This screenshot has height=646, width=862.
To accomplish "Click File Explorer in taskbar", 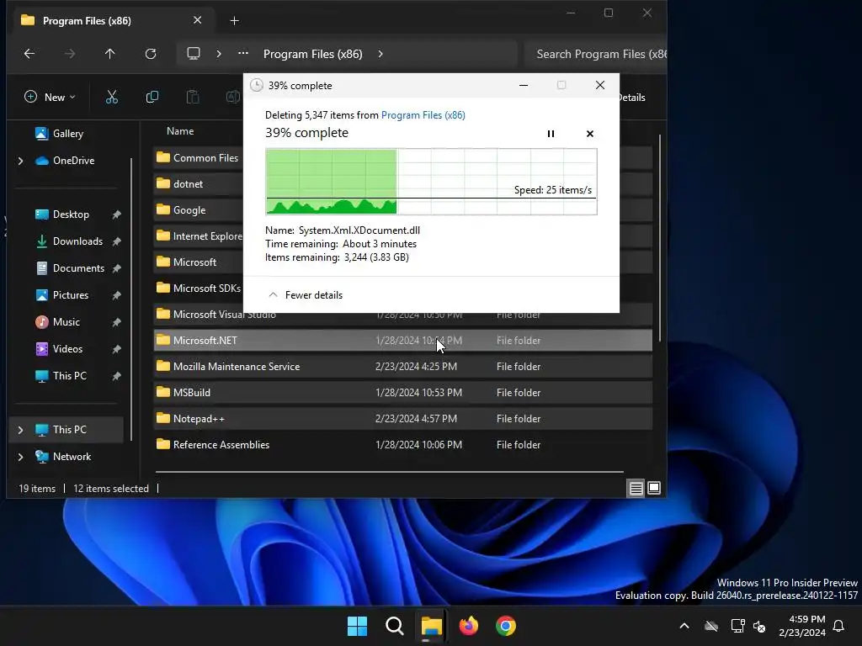I will tap(432, 626).
